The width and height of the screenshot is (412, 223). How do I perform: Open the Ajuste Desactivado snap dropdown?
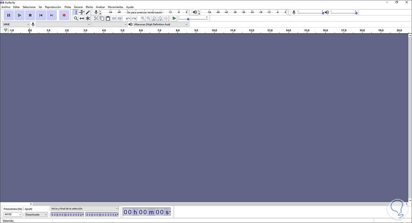36,215
